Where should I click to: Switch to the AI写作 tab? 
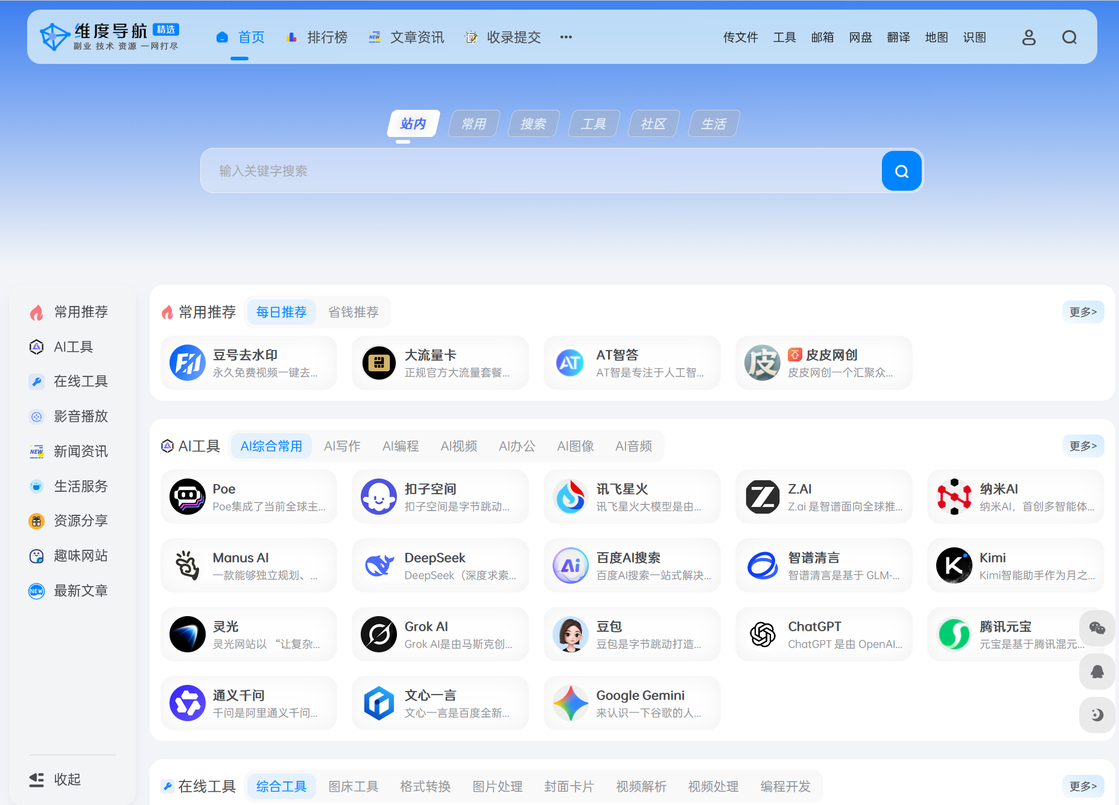click(x=342, y=446)
